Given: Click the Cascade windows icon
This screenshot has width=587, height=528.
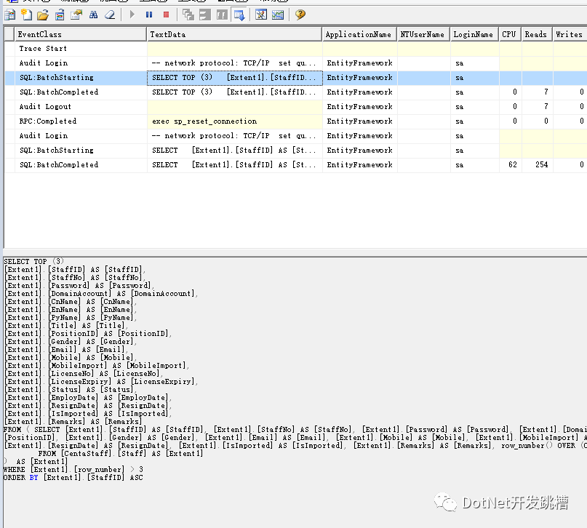Looking at the screenshot, I should pos(188,15).
